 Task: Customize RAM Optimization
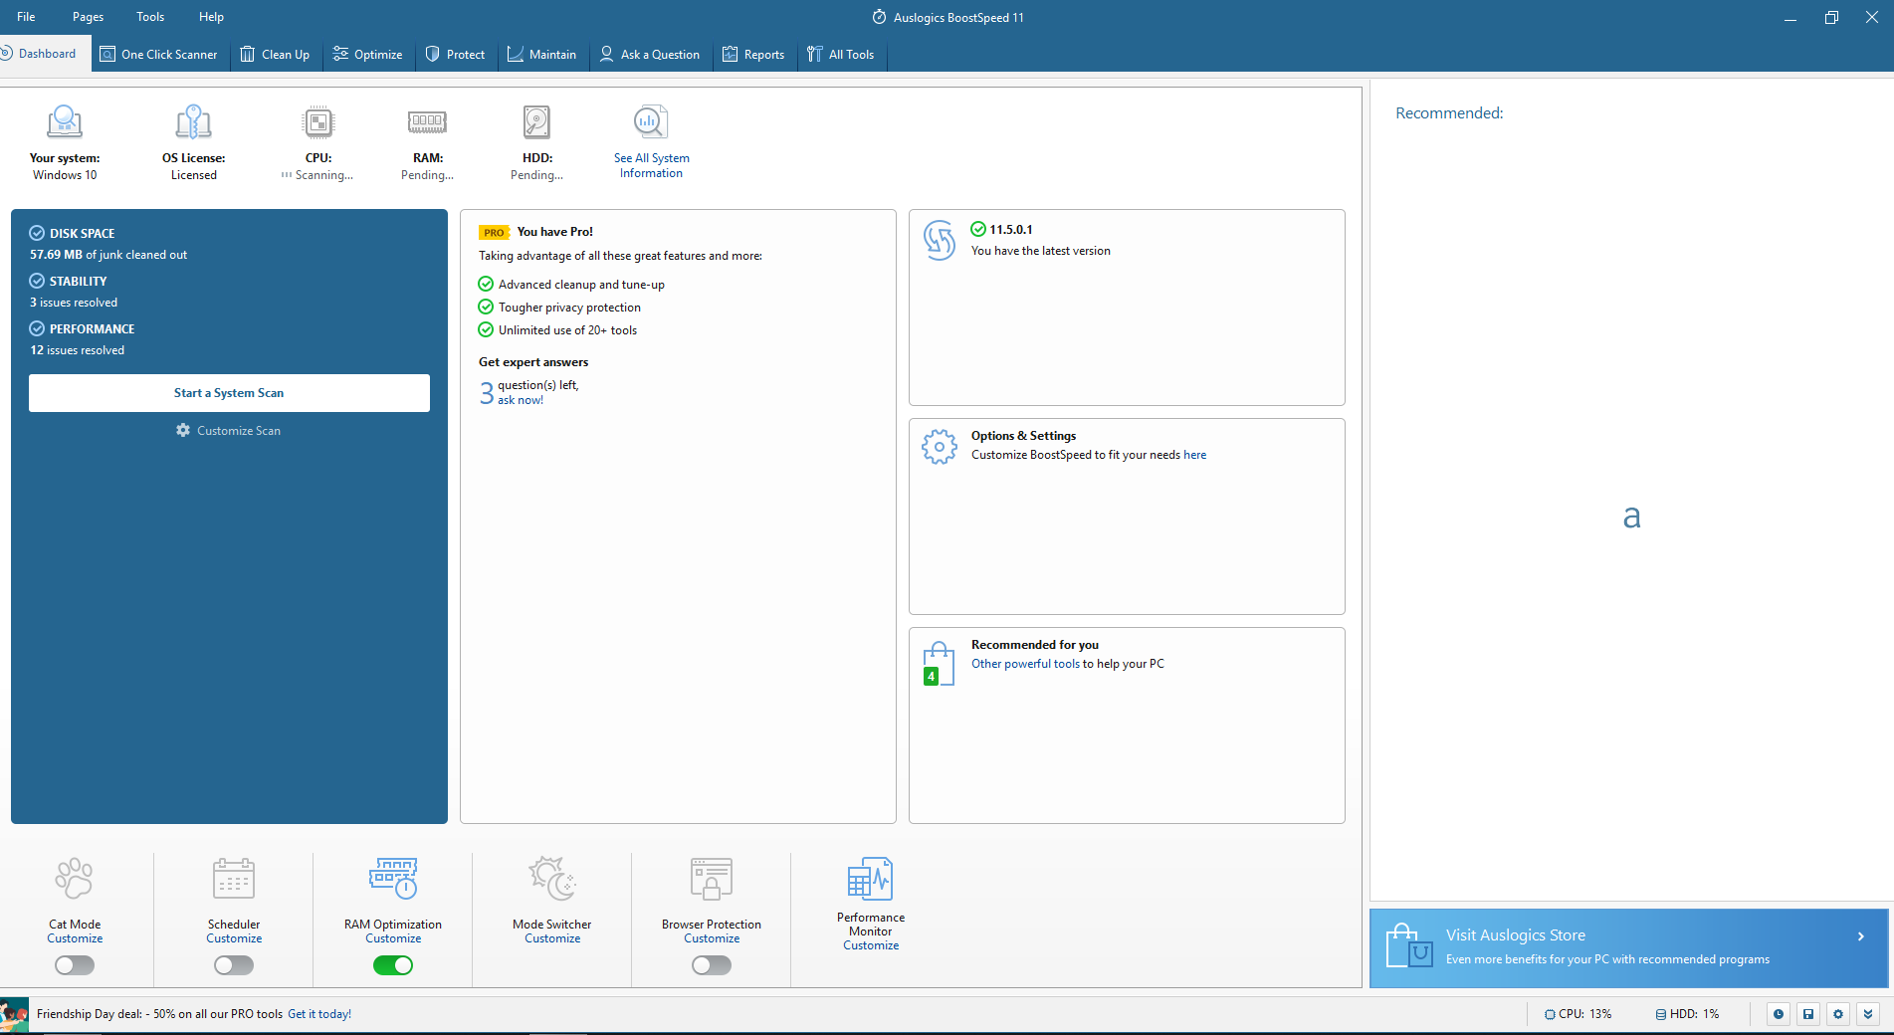tap(393, 938)
